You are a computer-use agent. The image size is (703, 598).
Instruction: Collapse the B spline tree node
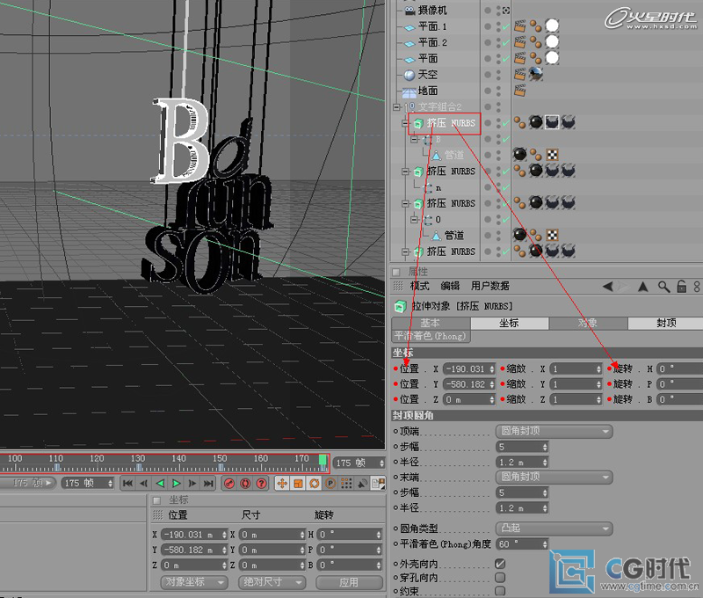point(415,139)
